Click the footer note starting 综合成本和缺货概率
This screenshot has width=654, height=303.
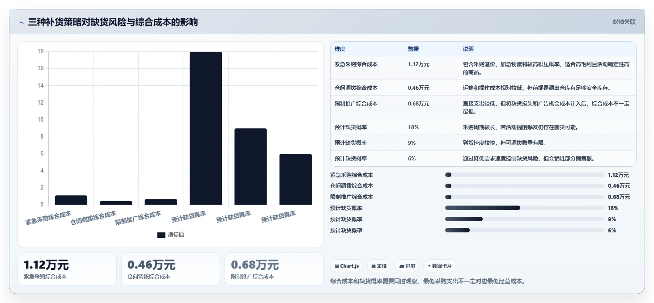click(428, 282)
